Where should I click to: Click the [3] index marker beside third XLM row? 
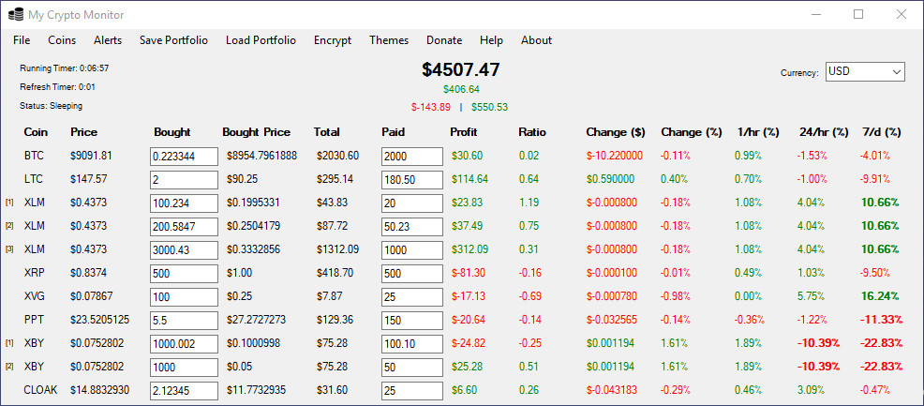click(9, 249)
